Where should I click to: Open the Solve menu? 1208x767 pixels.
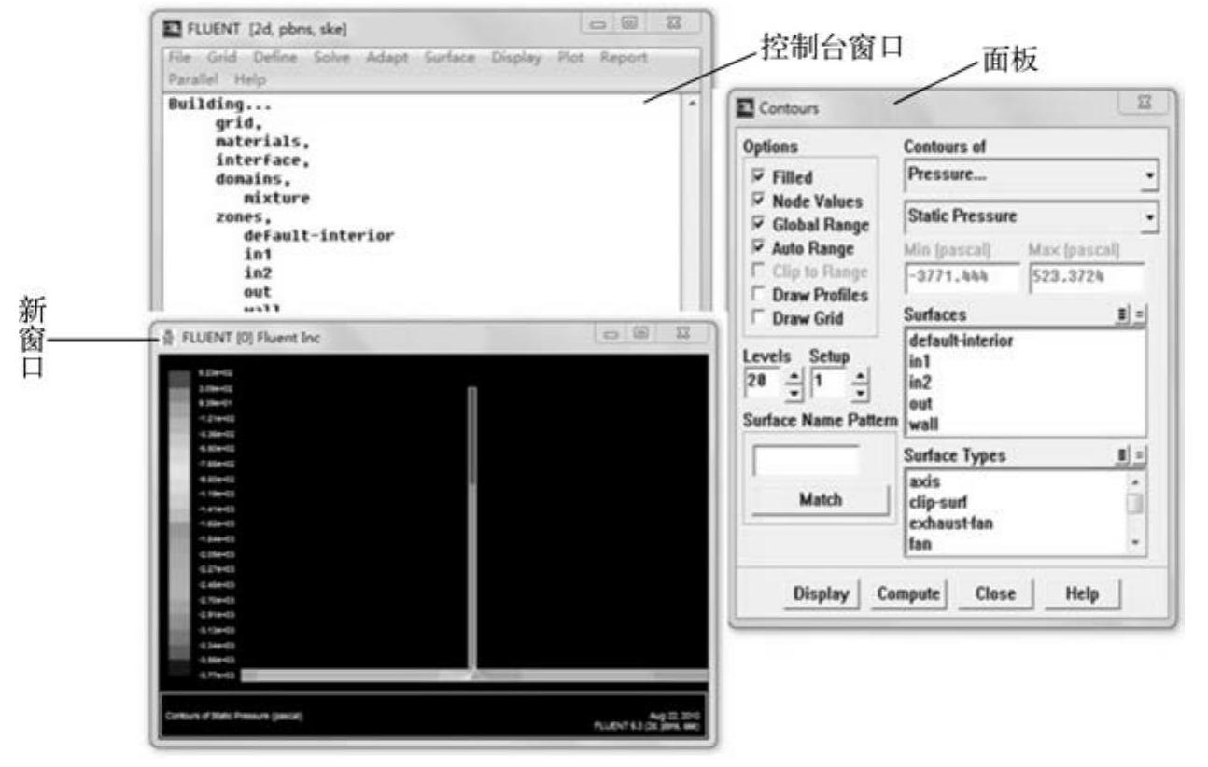coord(331,58)
